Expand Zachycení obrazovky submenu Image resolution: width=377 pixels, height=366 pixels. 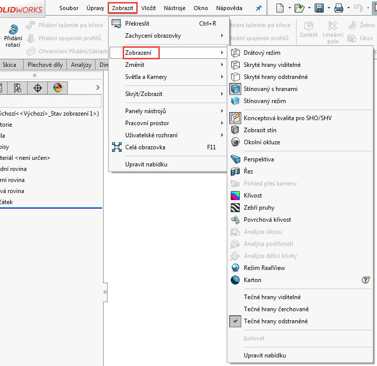point(168,36)
